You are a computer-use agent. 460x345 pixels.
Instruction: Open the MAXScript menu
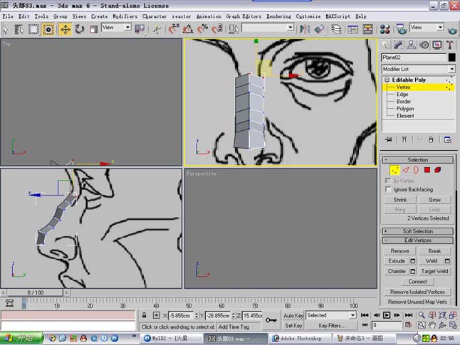[x=338, y=16]
